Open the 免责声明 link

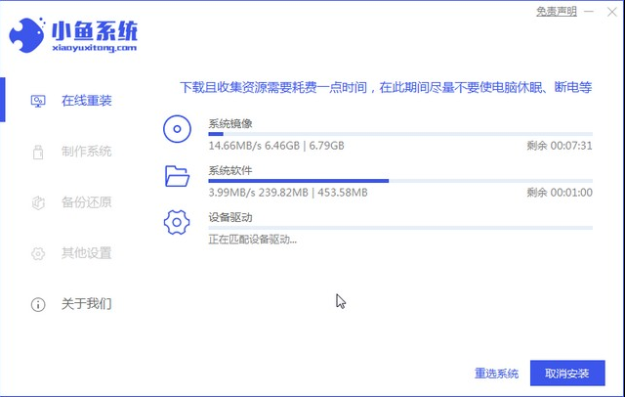tap(557, 12)
